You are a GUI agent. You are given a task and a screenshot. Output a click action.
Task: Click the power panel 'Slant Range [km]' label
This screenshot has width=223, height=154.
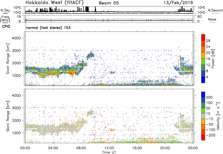coord(8,59)
